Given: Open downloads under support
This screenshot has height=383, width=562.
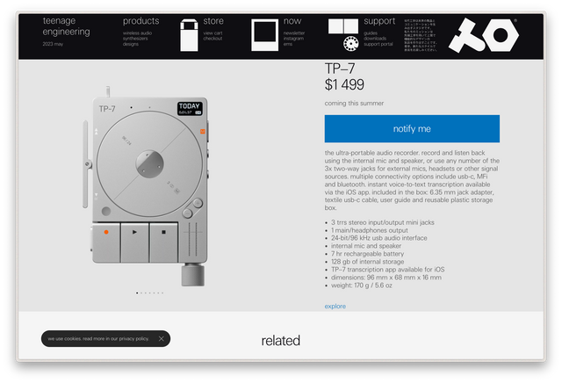Looking at the screenshot, I should [375, 39].
